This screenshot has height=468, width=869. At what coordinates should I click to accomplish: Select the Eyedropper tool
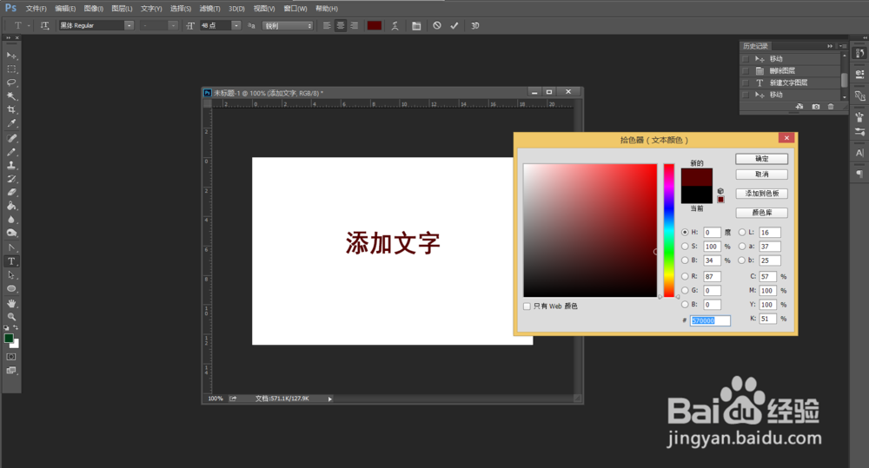point(11,123)
